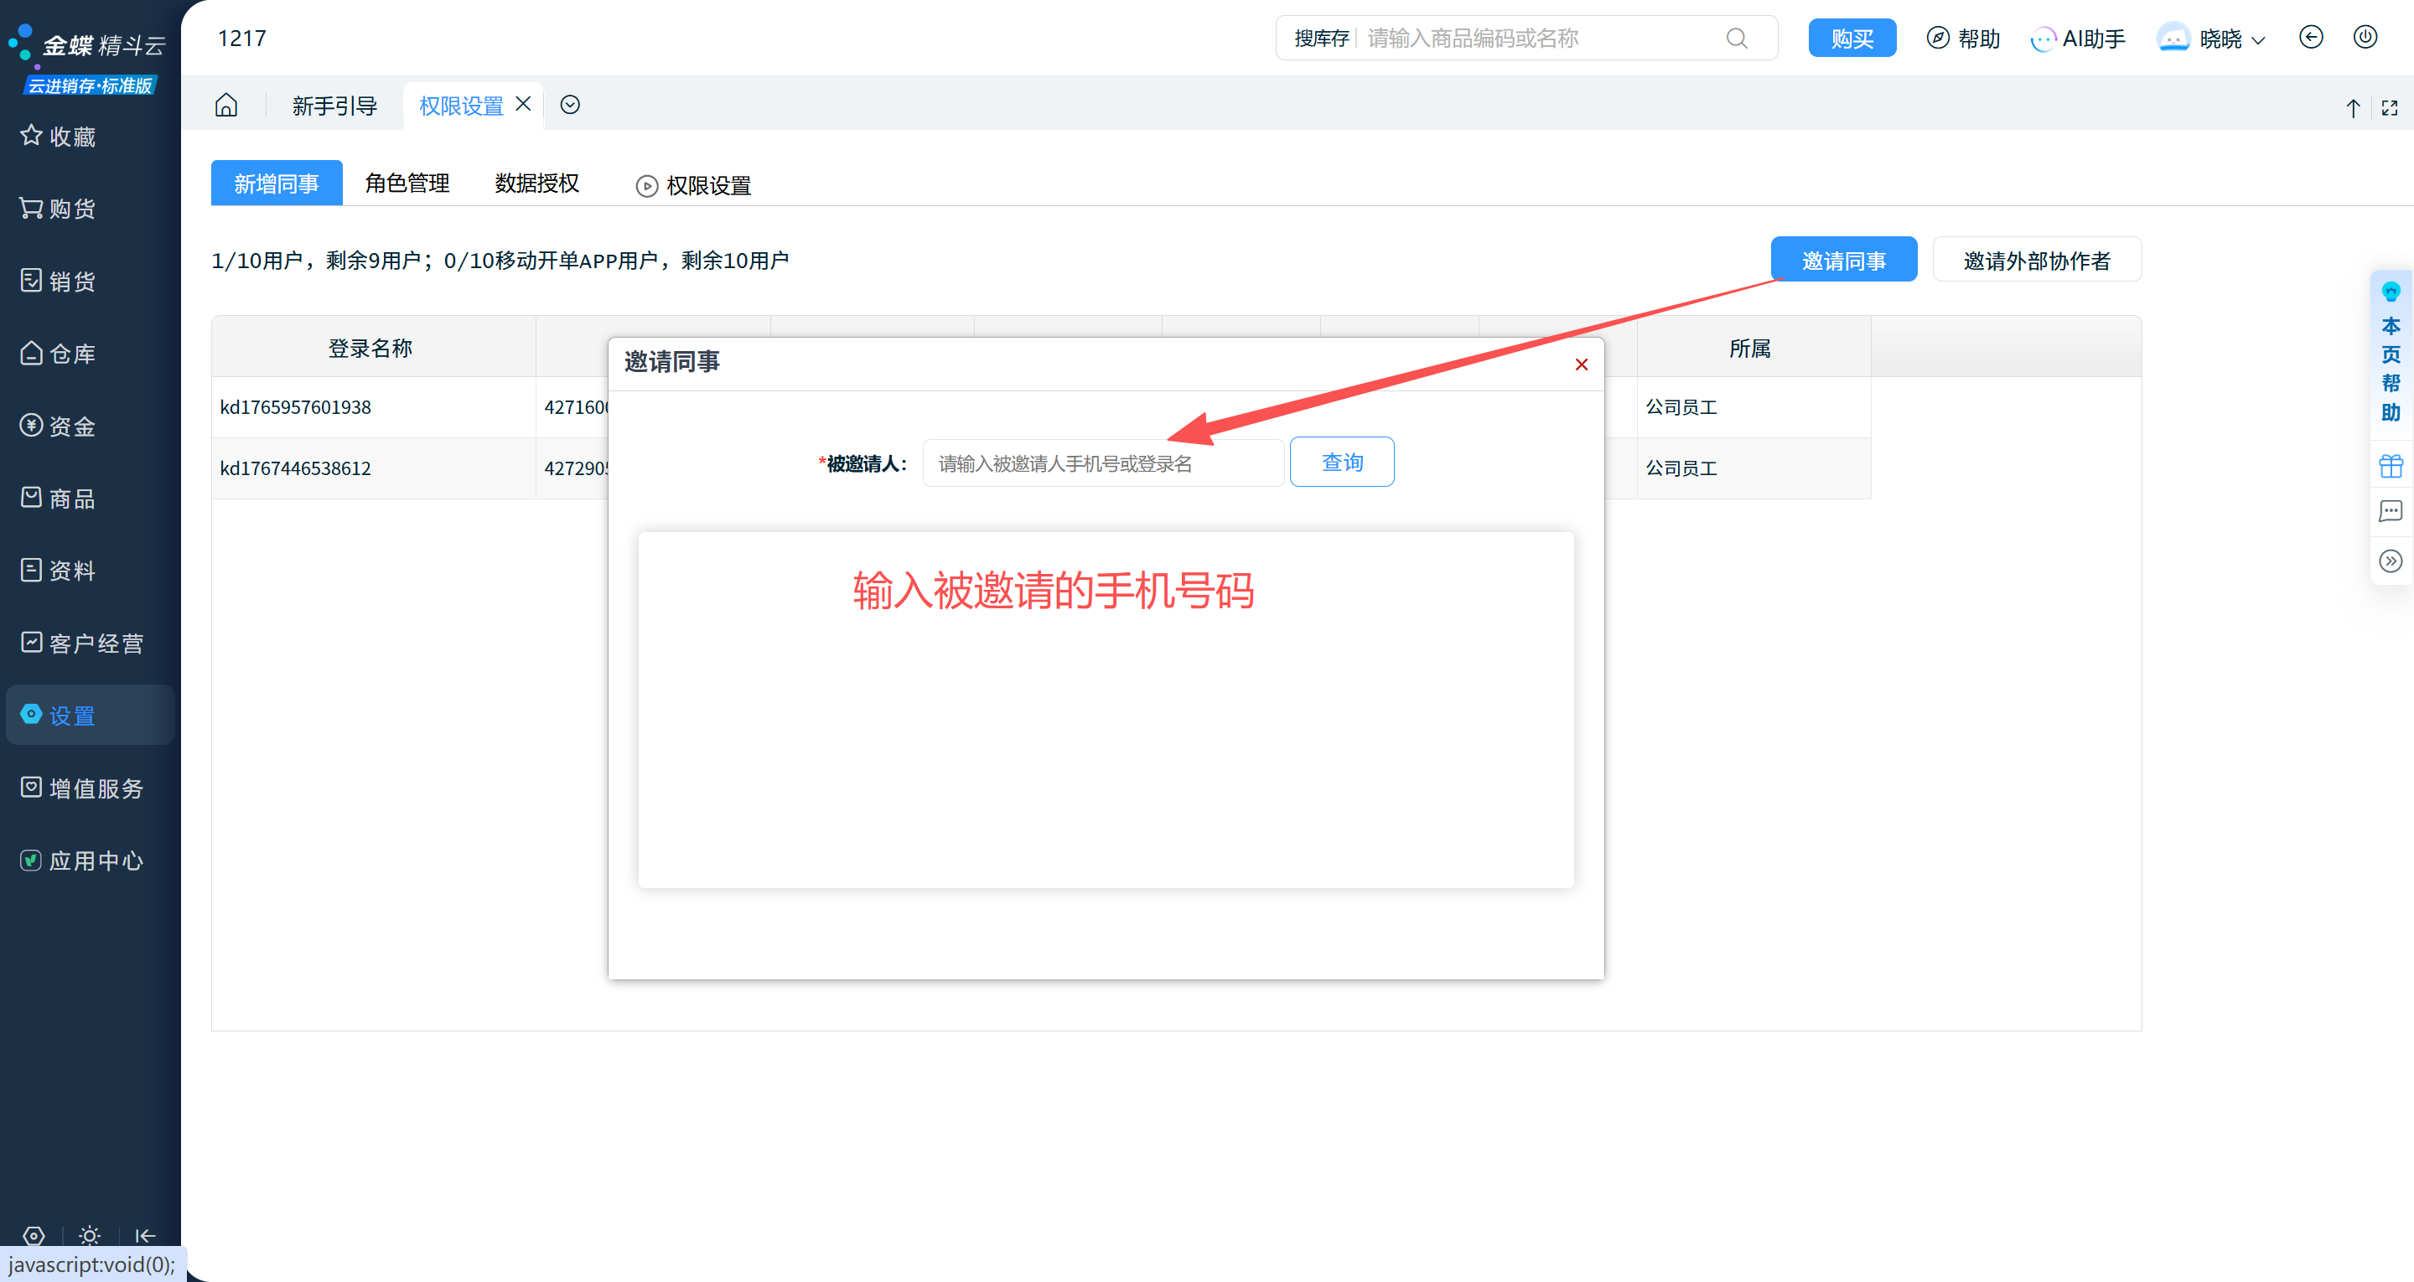Screen dimensions: 2414x1282
Task: Open the tab list dropdown arrow
Action: click(x=570, y=105)
